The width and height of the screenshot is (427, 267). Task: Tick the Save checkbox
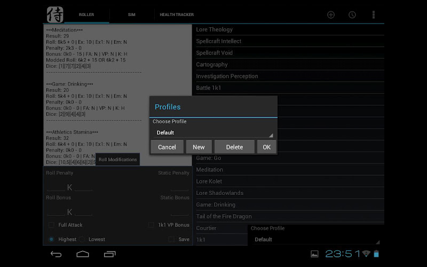(x=171, y=239)
